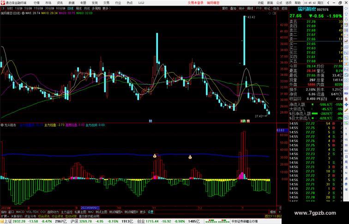This screenshot has width=349, height=224.
Task: Toggle the 龙头阻击 indicator circle icon
Action: coord(2,125)
